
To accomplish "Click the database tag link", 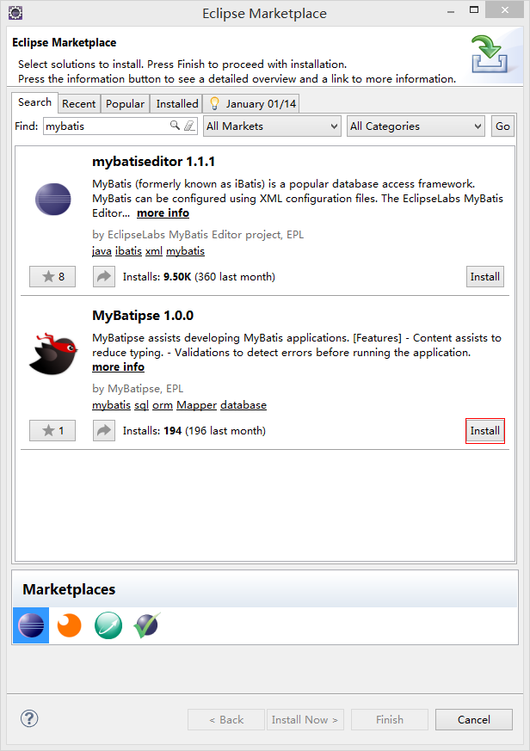I will (x=243, y=405).
